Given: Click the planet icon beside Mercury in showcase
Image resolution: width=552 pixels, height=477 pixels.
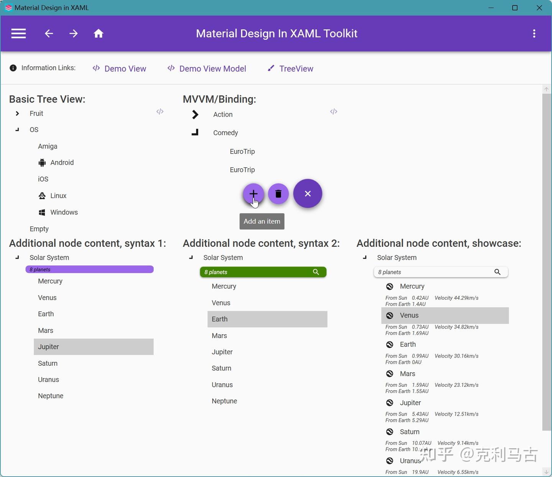Looking at the screenshot, I should (389, 286).
